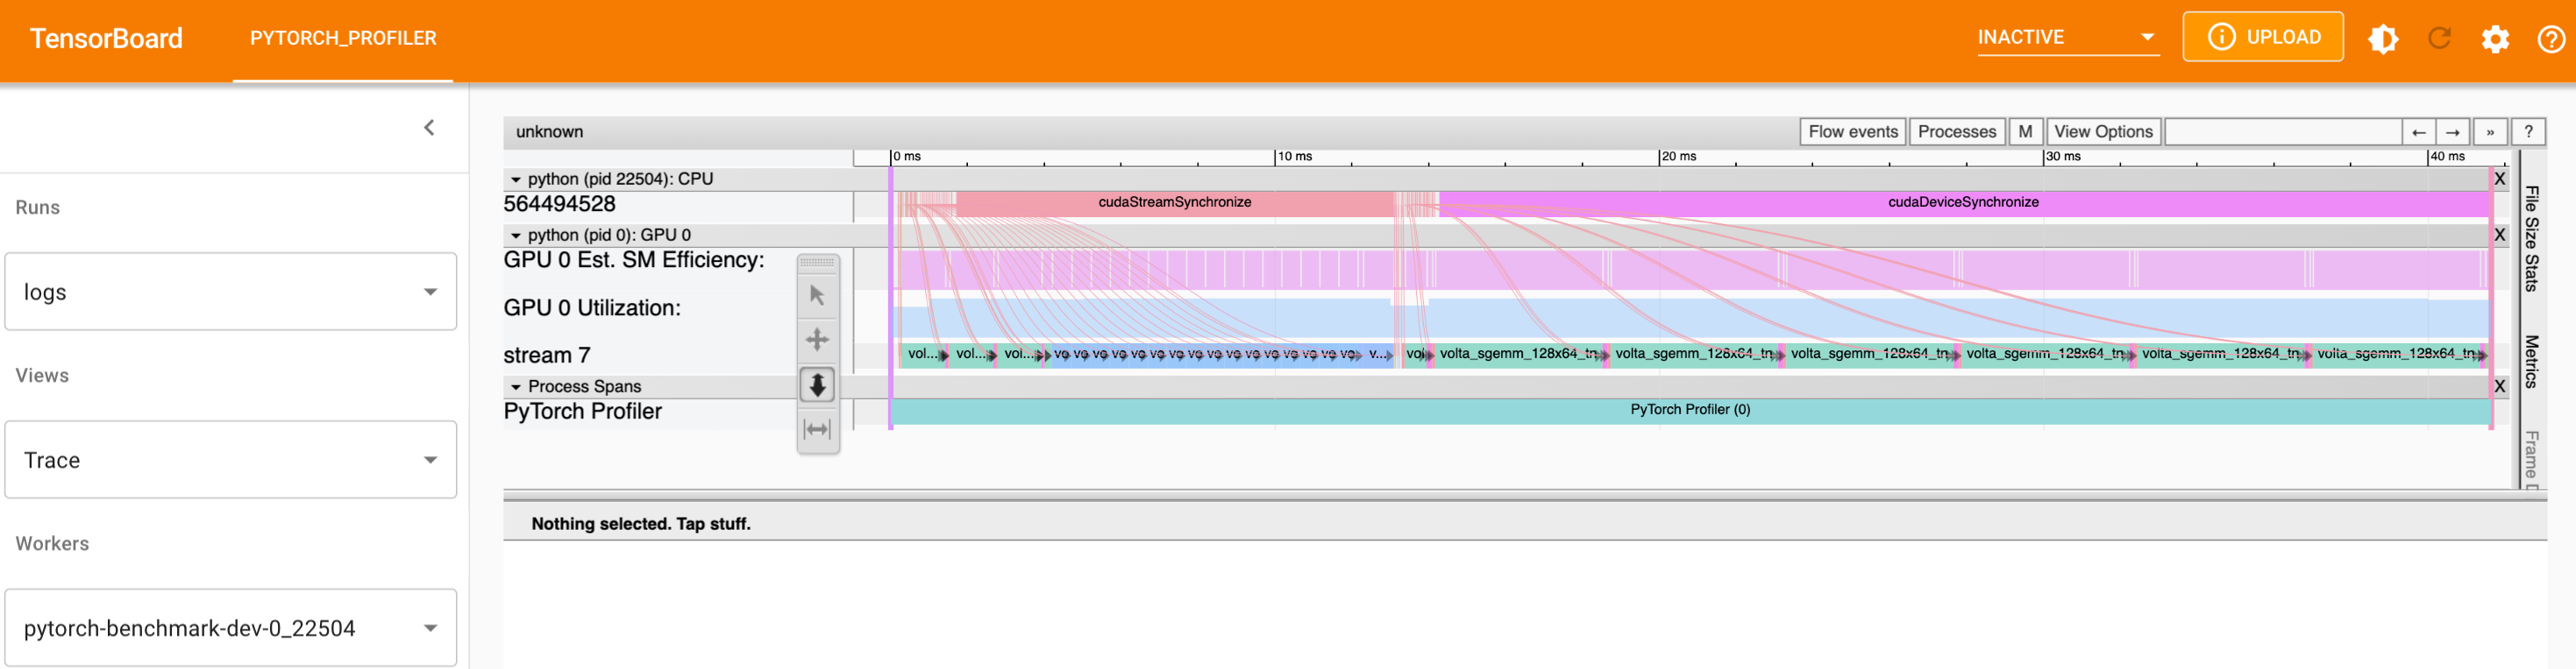Switch to the PYTORCH_PROFILER tab

click(343, 39)
